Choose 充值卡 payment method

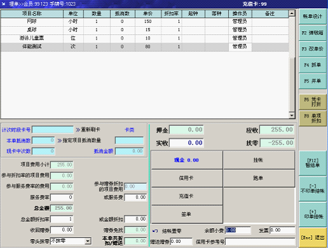(x=187, y=196)
